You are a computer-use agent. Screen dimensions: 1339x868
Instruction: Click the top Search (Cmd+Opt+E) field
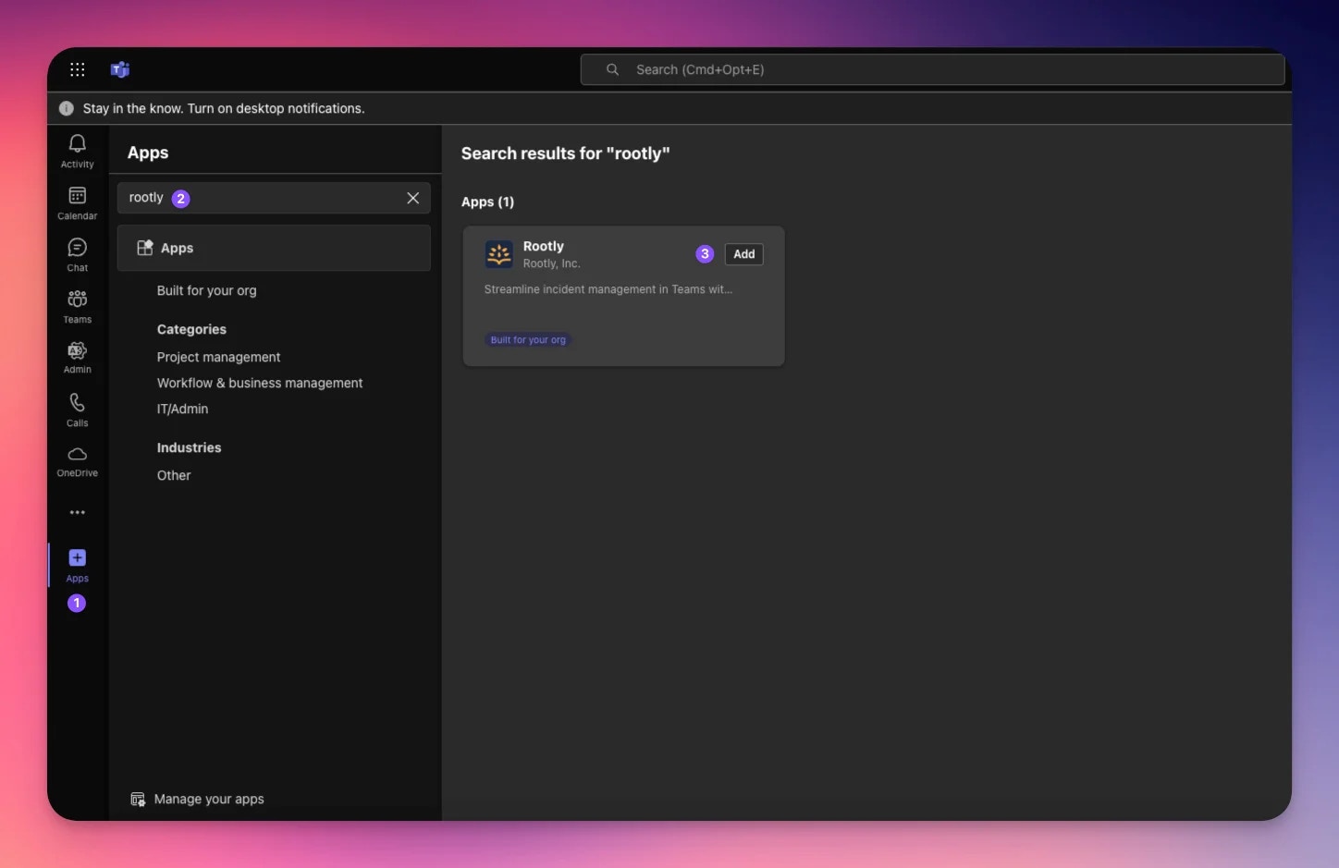coord(932,69)
